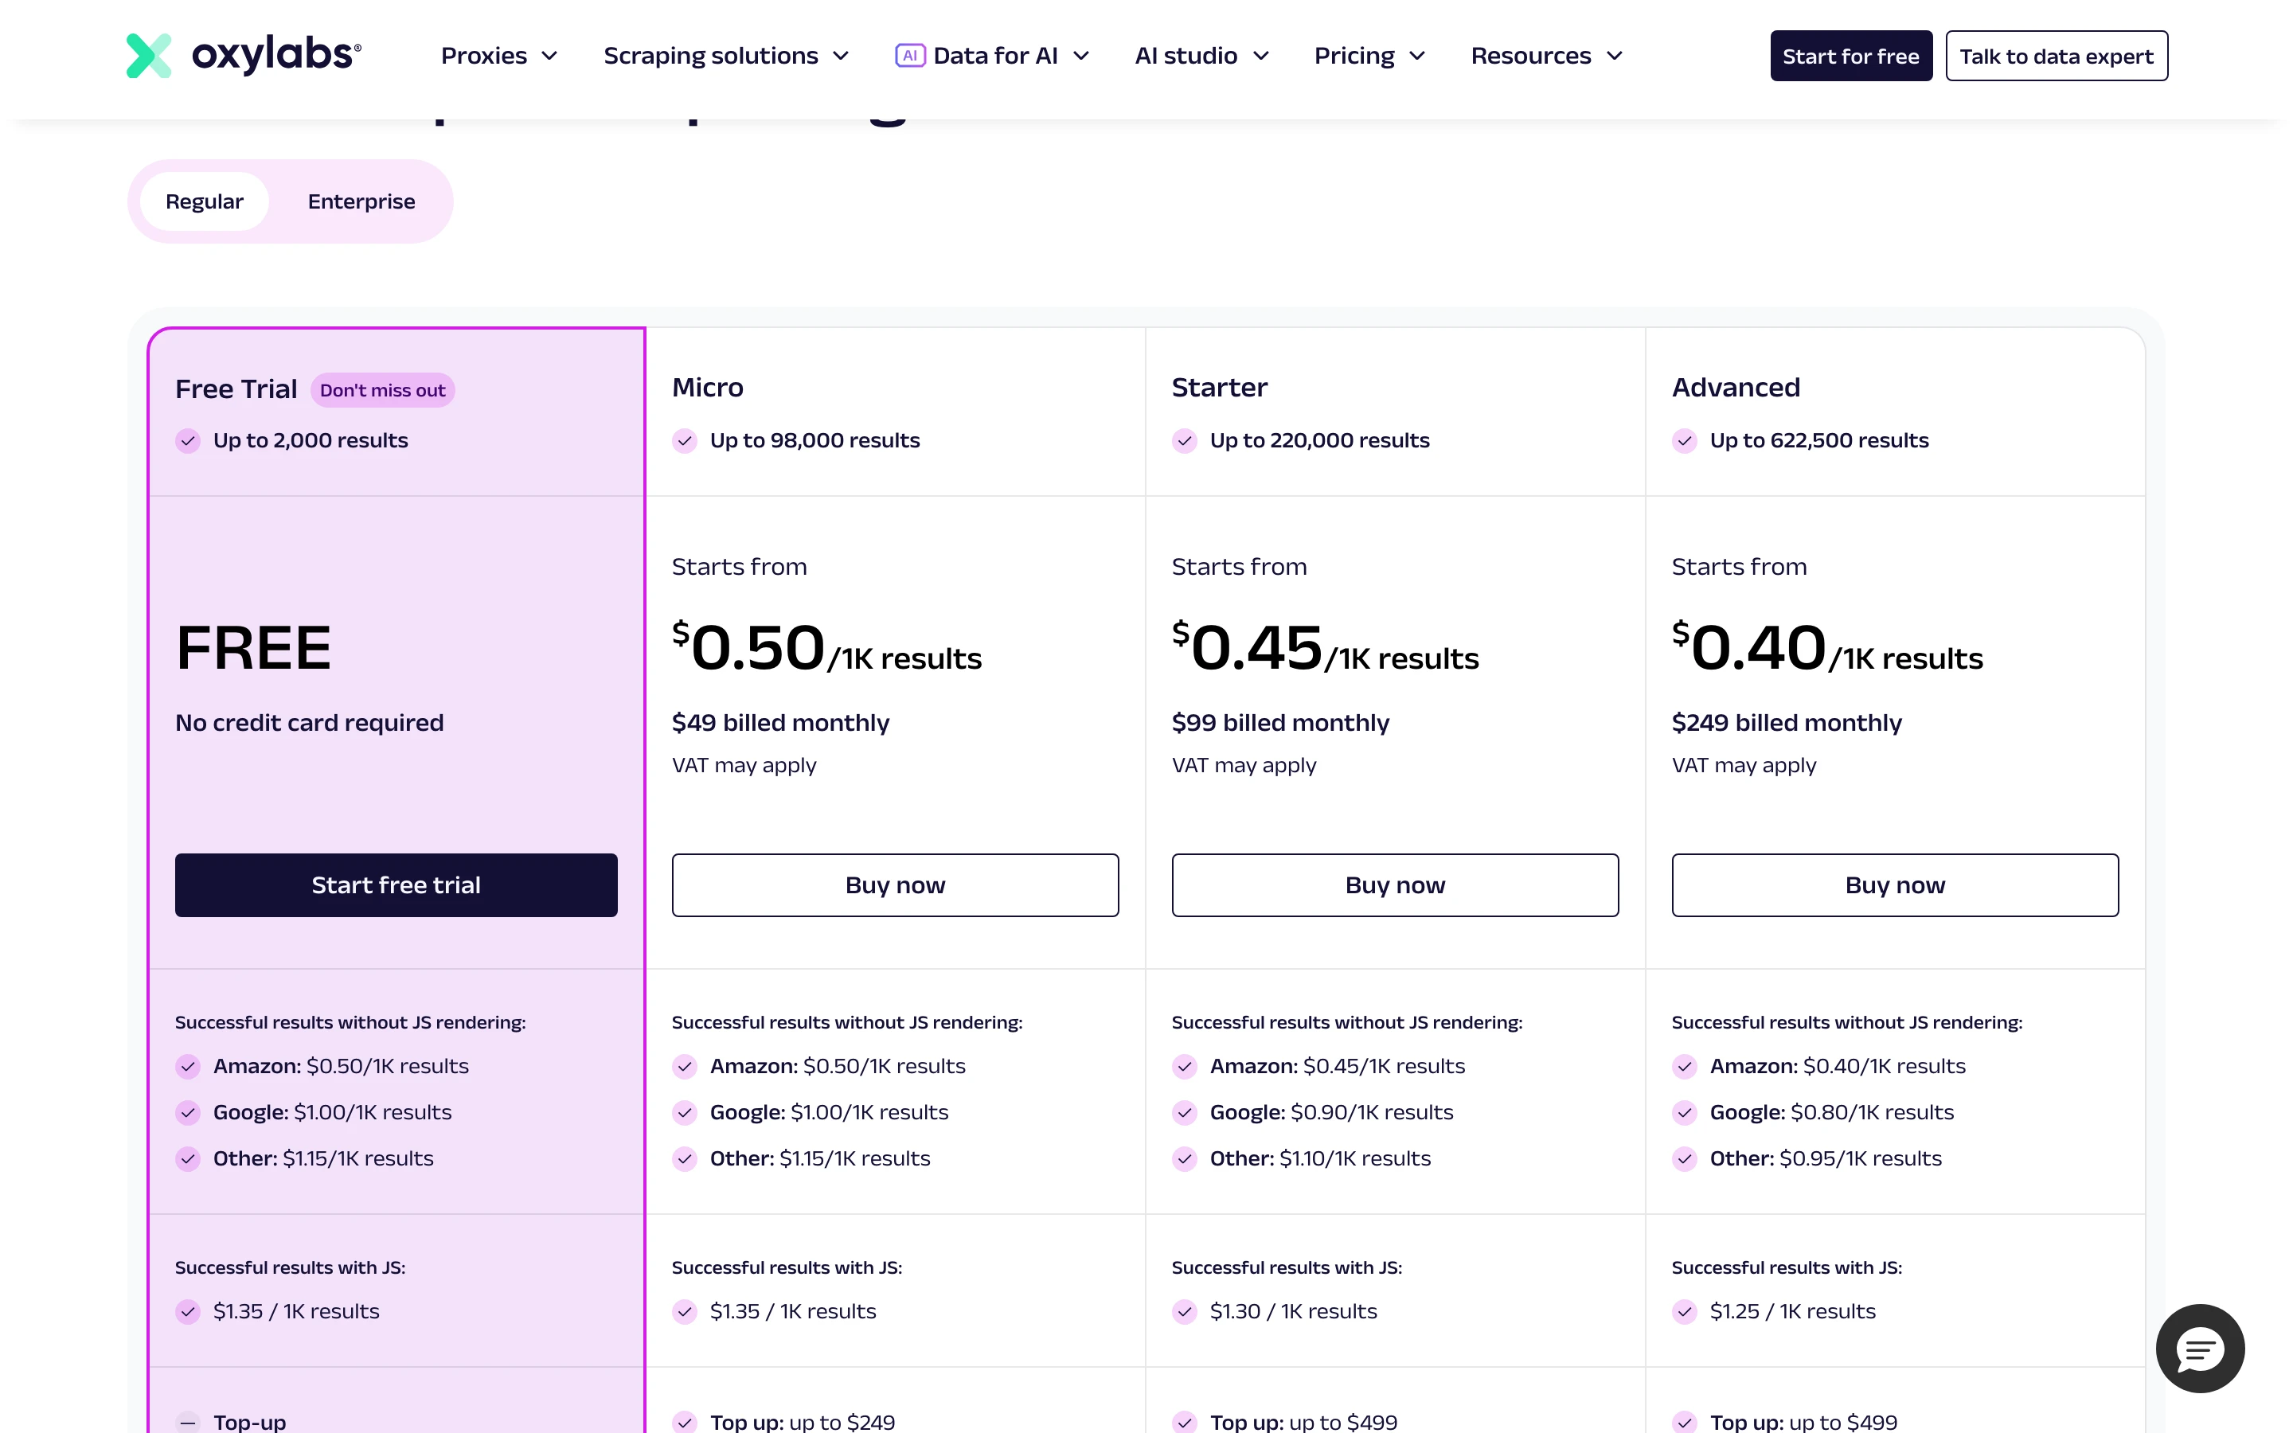Click Start for free button
2293x1433 pixels.
(x=1850, y=56)
